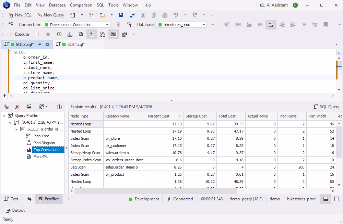343x224 pixels.
Task: Select Plan Tree in profiler tree
Action: tap(42, 136)
